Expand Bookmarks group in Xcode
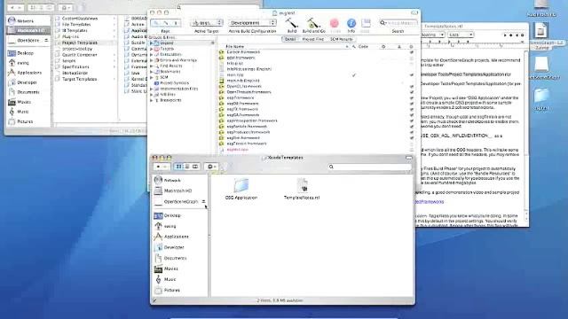The height and width of the screenshot is (319, 568). [x=152, y=72]
